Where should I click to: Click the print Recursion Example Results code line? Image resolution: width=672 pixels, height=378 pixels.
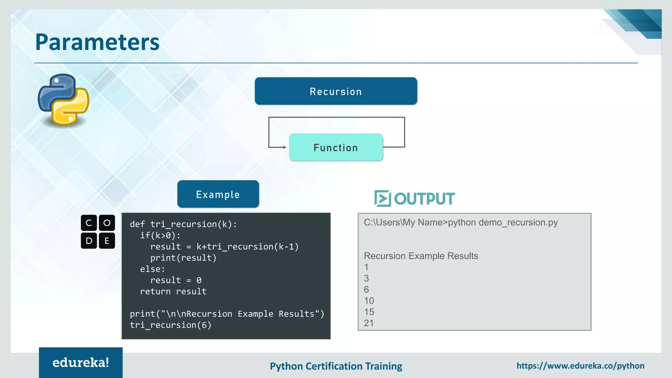pyautogui.click(x=227, y=314)
